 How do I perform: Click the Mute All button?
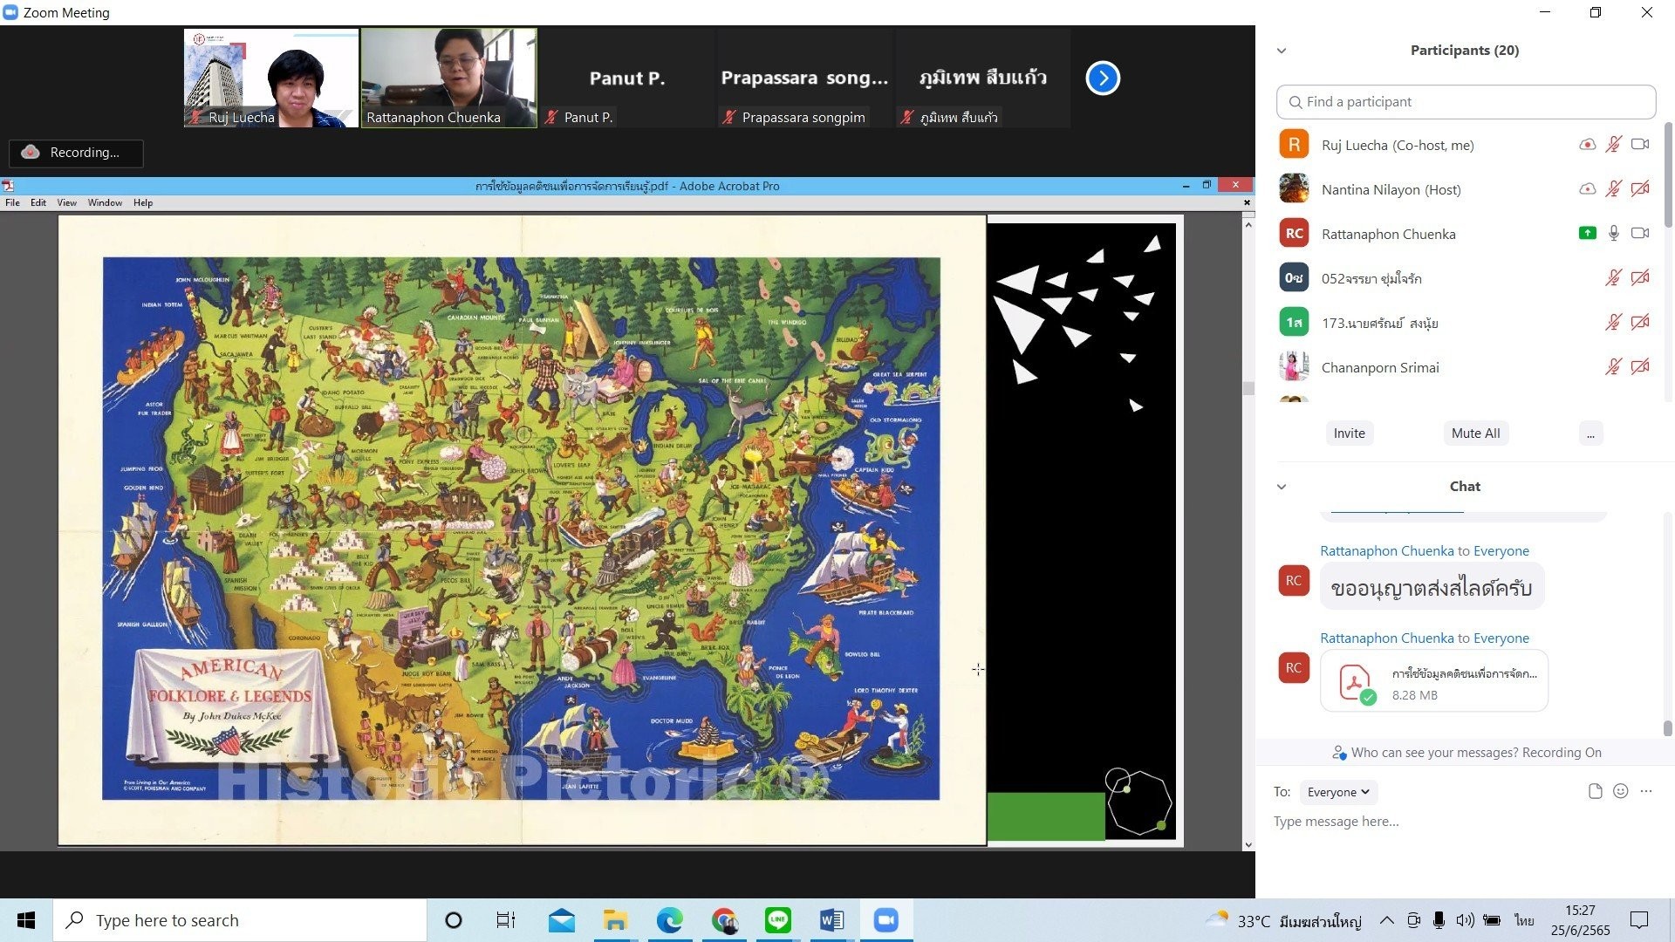pyautogui.click(x=1475, y=433)
